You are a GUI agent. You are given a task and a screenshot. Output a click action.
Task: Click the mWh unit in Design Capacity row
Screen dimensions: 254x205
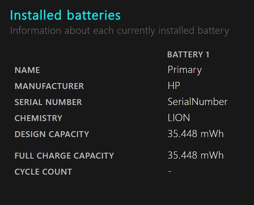pyautogui.click(x=212, y=134)
